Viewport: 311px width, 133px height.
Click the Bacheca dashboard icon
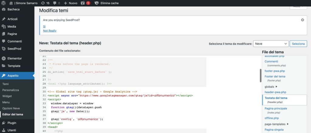pyautogui.click(x=3, y=9)
